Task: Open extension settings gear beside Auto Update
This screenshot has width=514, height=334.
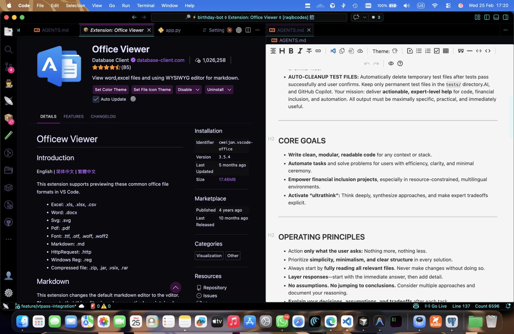Action: [x=133, y=99]
